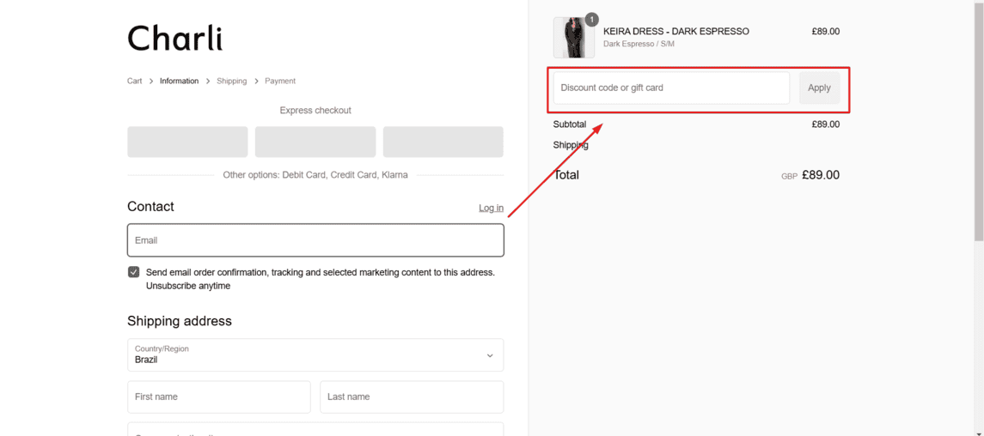
Task: Click the middle express checkout button
Action: click(315, 142)
